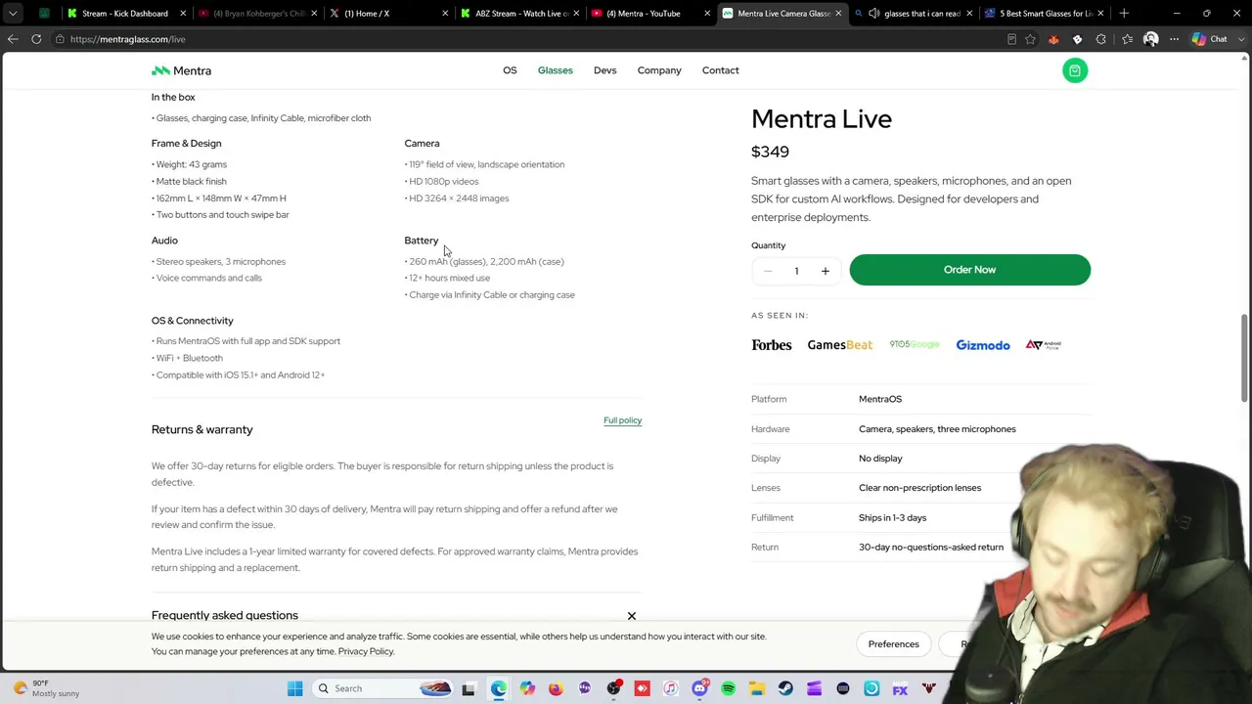Go to the Glasses page
The image size is (1252, 704).
tap(555, 70)
